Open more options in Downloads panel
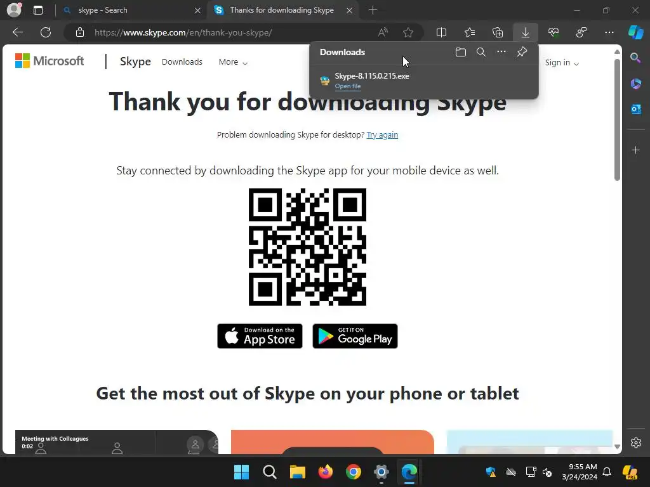650x487 pixels. coord(501,52)
